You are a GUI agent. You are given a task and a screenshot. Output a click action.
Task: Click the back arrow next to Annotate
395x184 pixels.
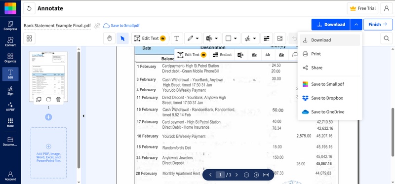29,8
